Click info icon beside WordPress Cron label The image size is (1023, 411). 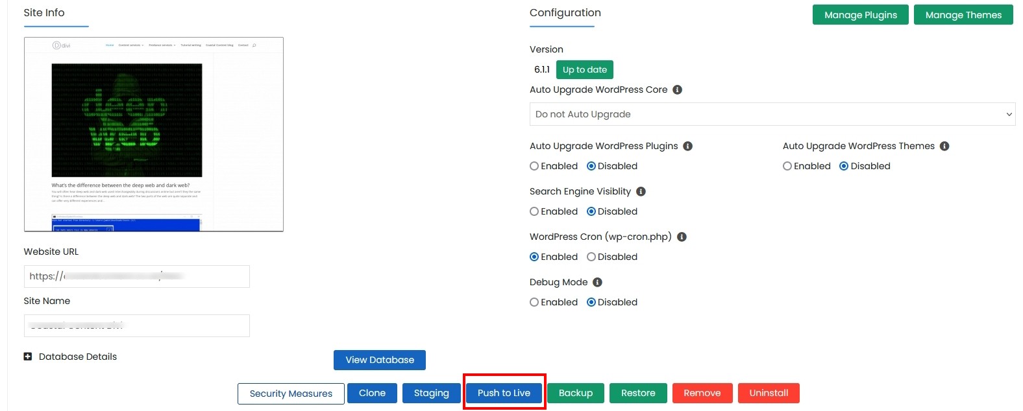point(682,237)
